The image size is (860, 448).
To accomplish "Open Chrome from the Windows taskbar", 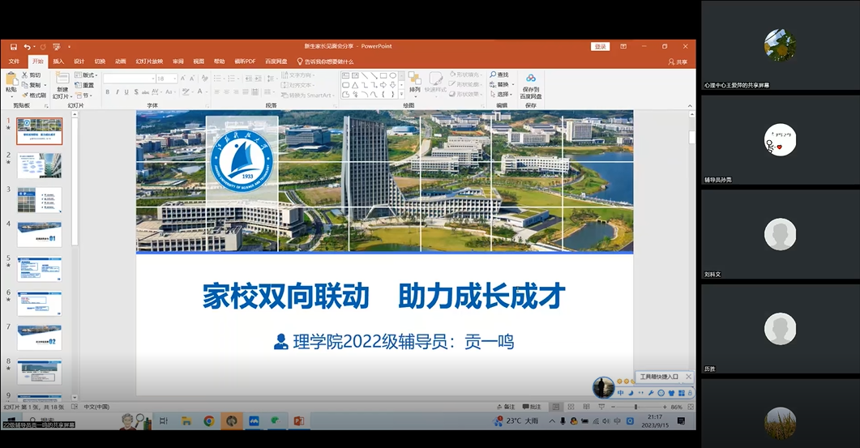I will click(208, 421).
